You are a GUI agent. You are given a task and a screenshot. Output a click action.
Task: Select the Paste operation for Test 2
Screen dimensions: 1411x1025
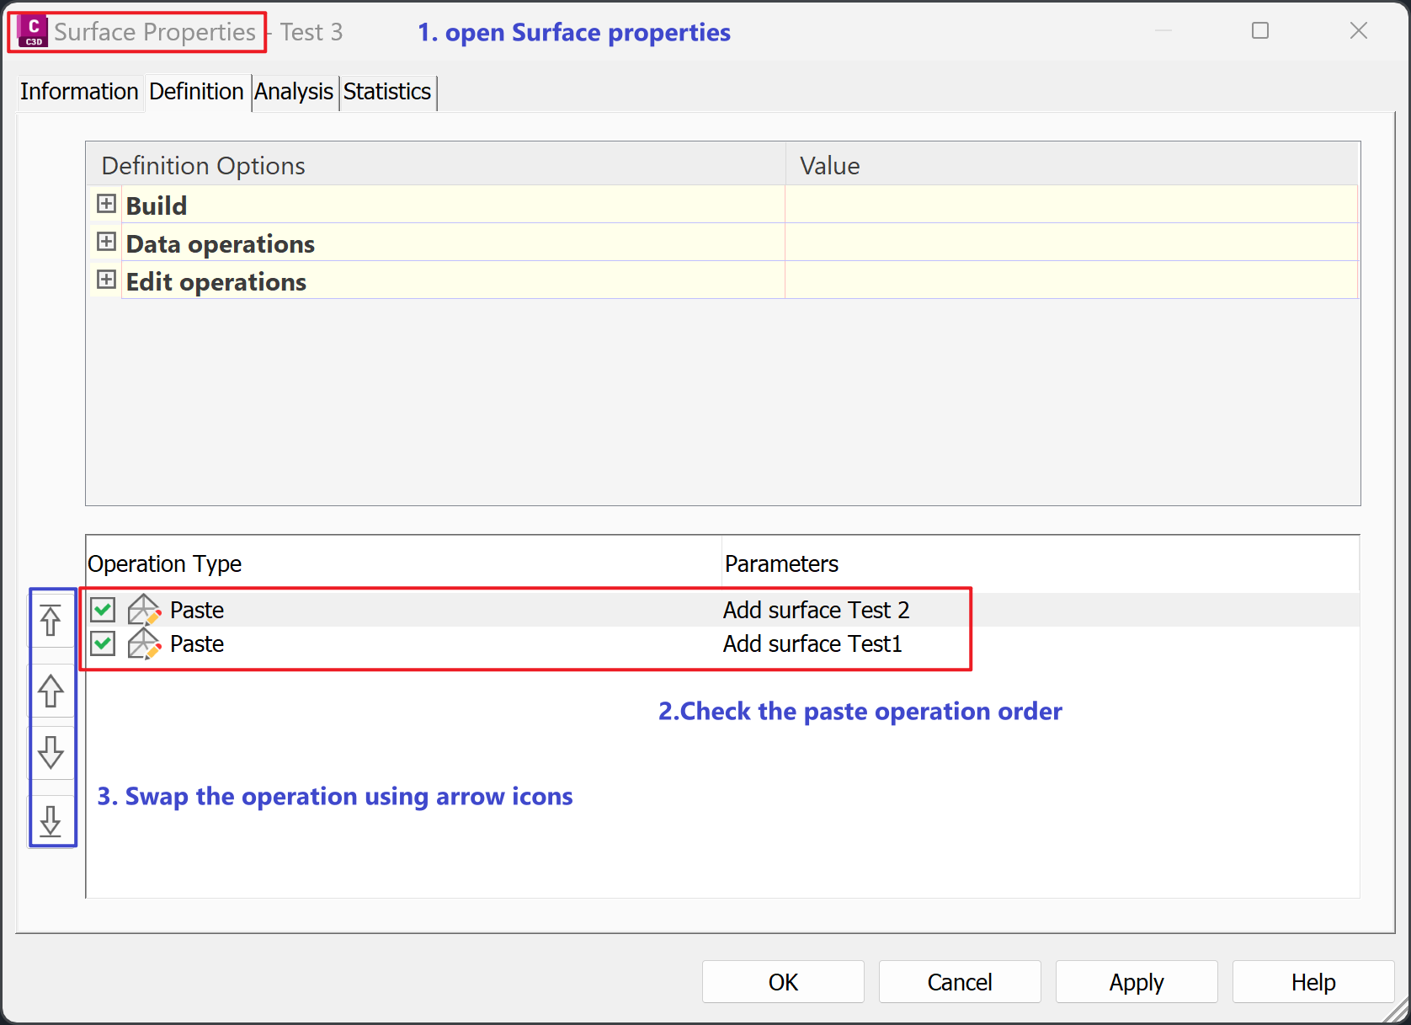(197, 609)
